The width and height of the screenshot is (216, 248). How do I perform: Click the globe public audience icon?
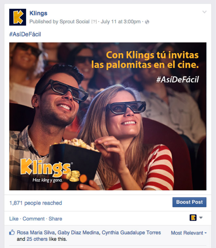click(147, 22)
